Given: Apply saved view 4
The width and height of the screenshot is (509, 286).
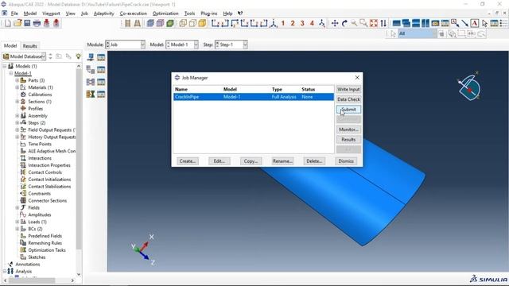Looking at the screenshot, I should (312, 23).
